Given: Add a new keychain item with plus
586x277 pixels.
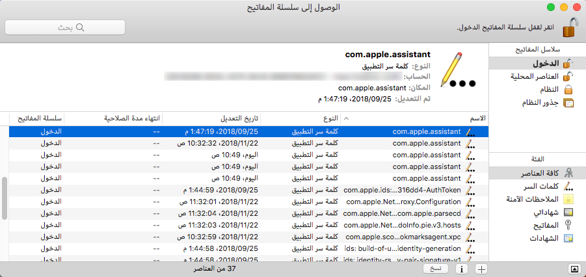Looking at the screenshot, I should pos(481,268).
